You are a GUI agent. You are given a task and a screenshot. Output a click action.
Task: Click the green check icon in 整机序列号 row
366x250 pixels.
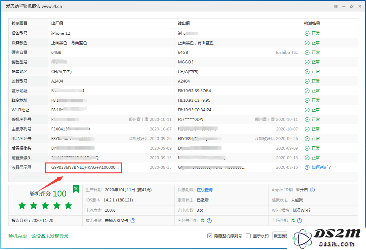coord(307,120)
